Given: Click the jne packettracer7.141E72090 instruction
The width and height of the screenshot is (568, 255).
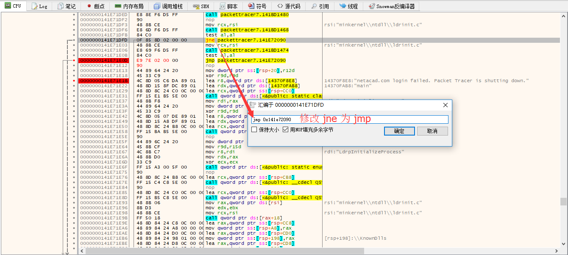Looking at the screenshot, I should coord(245,40).
